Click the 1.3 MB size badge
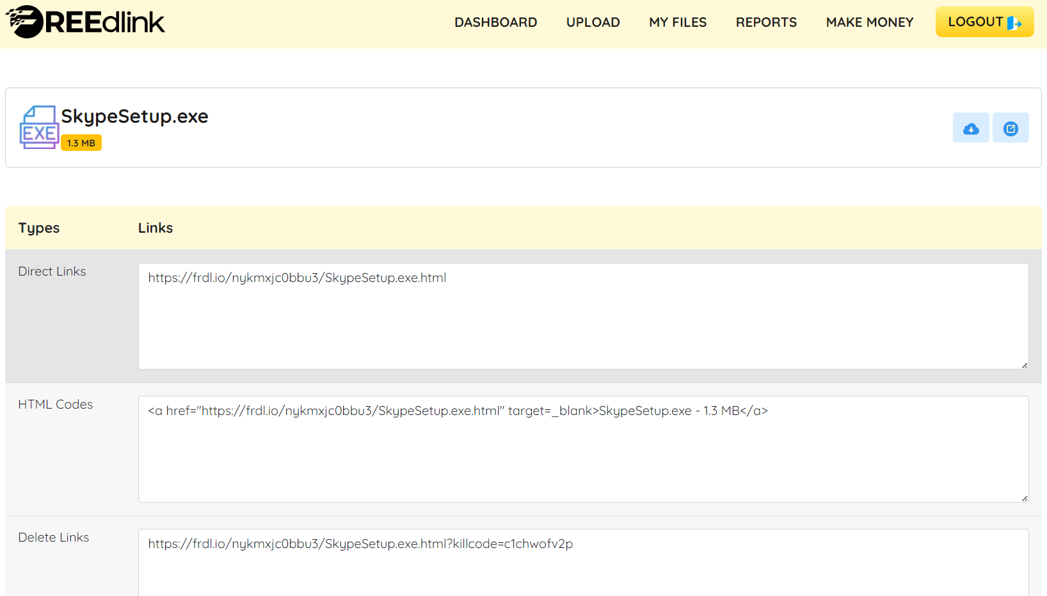 pos(81,143)
